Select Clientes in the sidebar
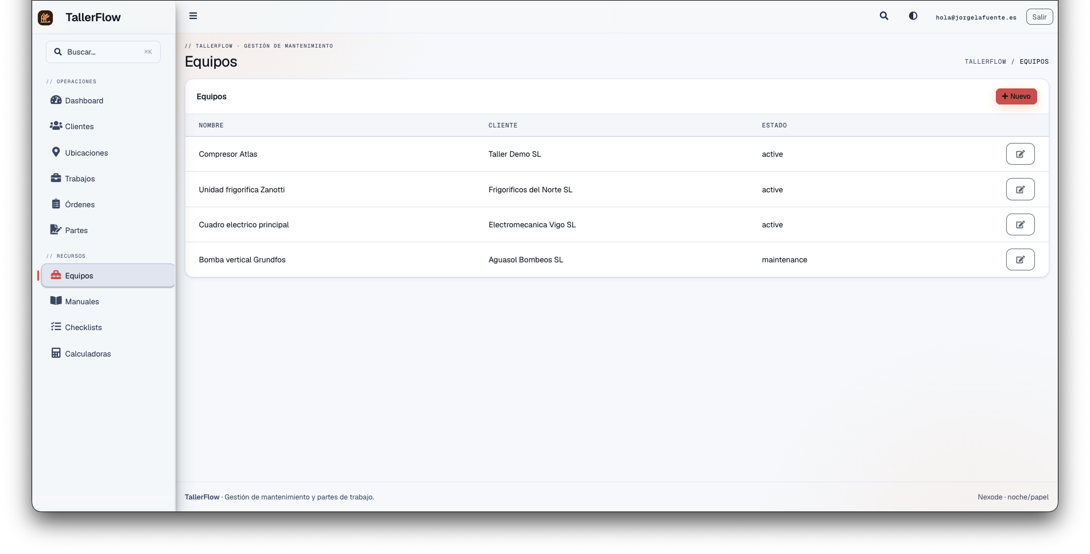This screenshot has height=554, width=1090. pyautogui.click(x=79, y=126)
